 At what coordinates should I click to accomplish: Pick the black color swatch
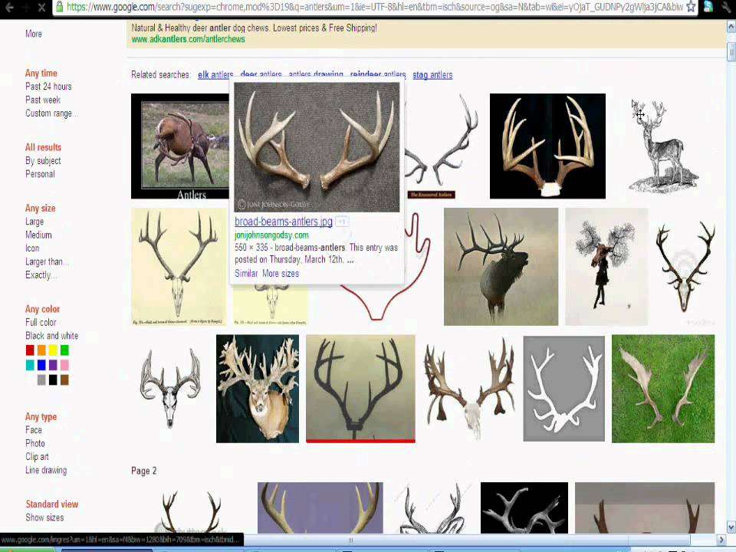click(x=53, y=380)
